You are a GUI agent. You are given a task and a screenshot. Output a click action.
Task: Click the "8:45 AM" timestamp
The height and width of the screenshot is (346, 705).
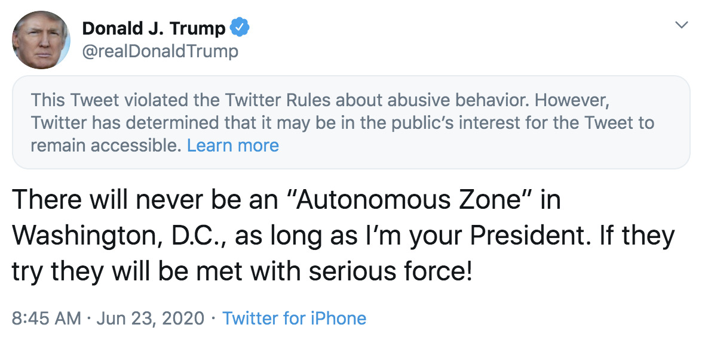[x=46, y=318]
